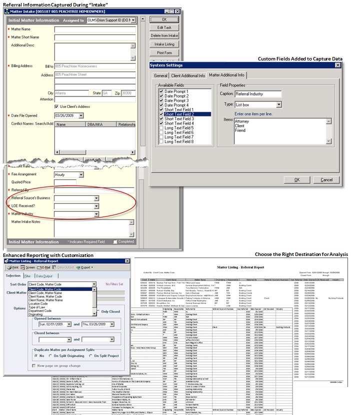Open field Type List box dropdown
This screenshot has height=415, width=351.
point(278,105)
